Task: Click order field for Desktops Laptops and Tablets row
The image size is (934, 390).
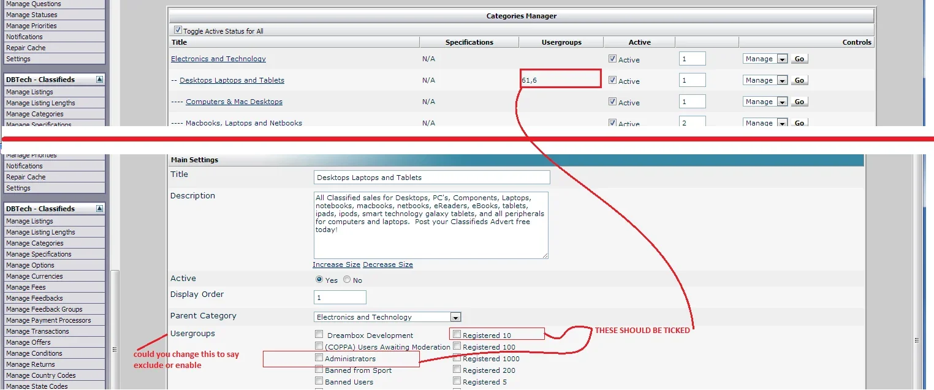Action: click(693, 80)
